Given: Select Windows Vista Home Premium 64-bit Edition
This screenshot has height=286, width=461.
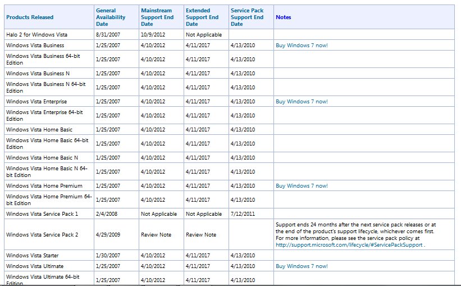Looking at the screenshot, I should point(49,200).
